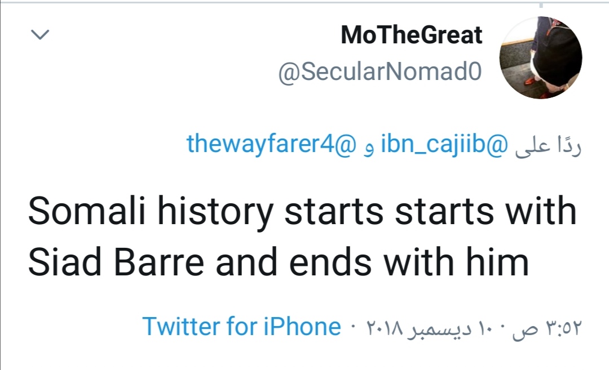
Task: Open the @thewayfarer4 mention
Action: (x=272, y=144)
